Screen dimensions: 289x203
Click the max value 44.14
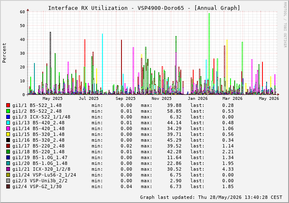pos(174,123)
